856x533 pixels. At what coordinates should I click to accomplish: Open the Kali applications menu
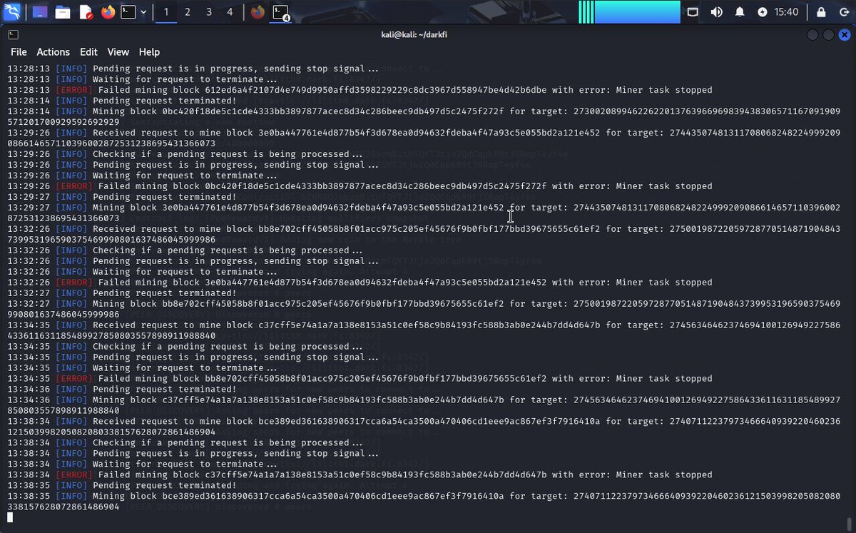[x=12, y=11]
